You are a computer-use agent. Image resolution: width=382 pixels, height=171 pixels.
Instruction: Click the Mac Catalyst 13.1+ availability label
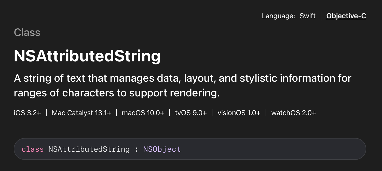tap(81, 113)
